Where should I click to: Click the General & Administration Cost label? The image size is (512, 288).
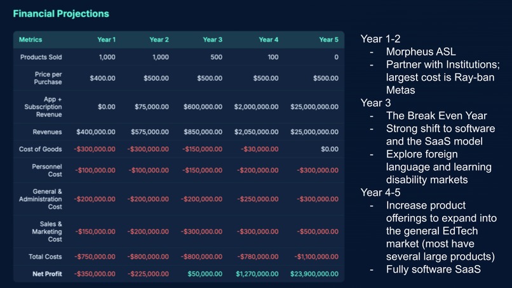[x=40, y=199]
